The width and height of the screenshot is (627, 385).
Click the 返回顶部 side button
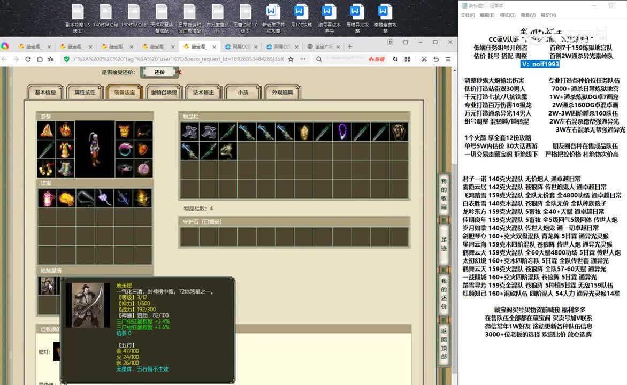click(x=444, y=343)
